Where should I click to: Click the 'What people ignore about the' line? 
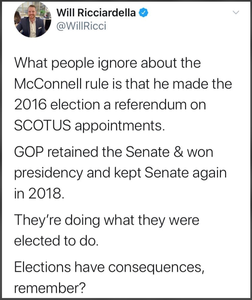coord(108,63)
